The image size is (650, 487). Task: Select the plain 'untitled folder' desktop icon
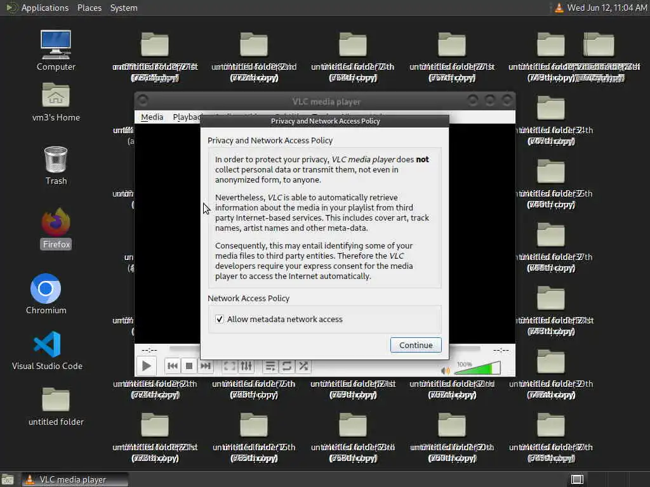pos(56,406)
